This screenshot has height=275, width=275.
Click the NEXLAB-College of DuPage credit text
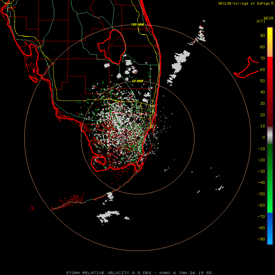coord(246,3)
